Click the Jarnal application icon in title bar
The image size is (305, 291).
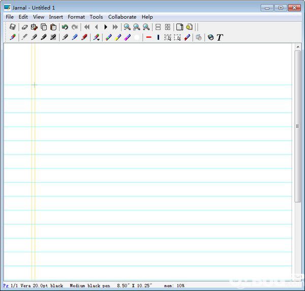pyautogui.click(x=8, y=8)
